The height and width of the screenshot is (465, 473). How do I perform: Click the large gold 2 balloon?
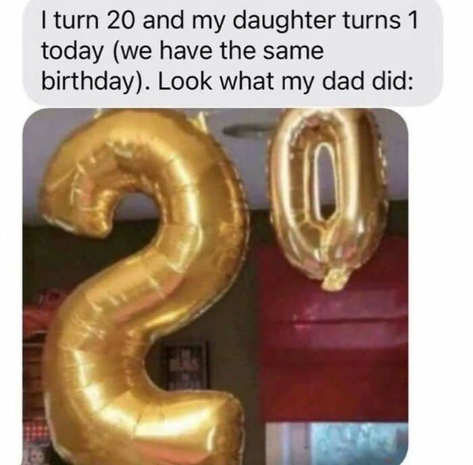(142, 287)
